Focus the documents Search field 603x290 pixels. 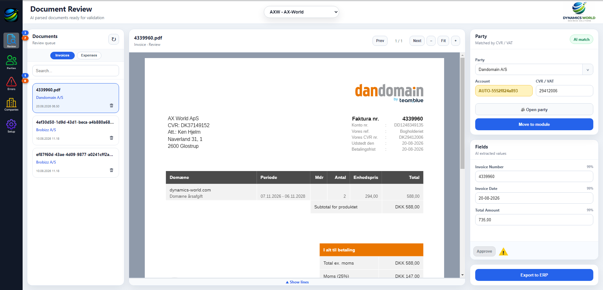click(x=76, y=71)
